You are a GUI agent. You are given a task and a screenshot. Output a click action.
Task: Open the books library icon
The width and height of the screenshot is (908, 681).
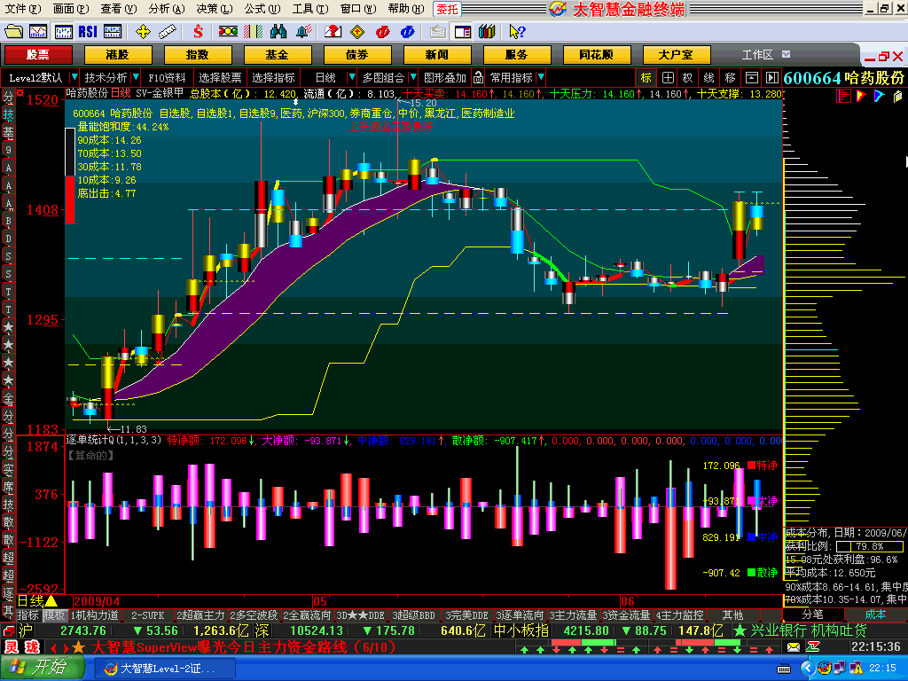pyautogui.click(x=487, y=31)
